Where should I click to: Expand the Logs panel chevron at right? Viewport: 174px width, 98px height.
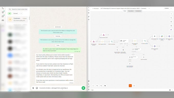[172, 90]
